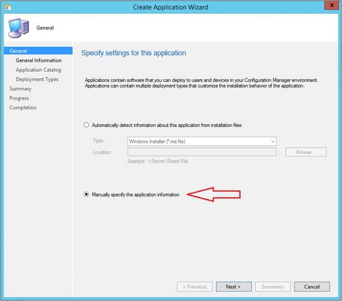Click the Summary button
The height and width of the screenshot is (301, 342).
(273, 287)
